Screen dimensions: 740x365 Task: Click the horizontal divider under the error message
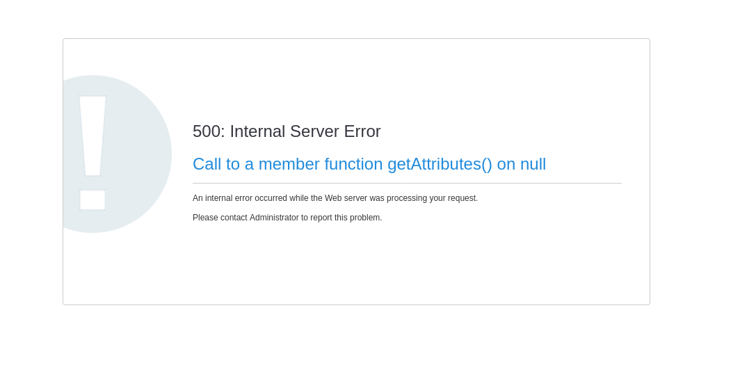click(407, 184)
